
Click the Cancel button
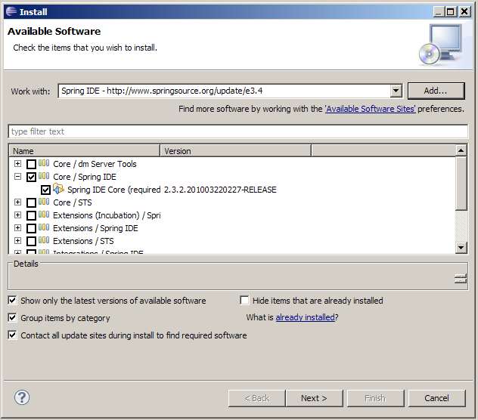pos(436,398)
